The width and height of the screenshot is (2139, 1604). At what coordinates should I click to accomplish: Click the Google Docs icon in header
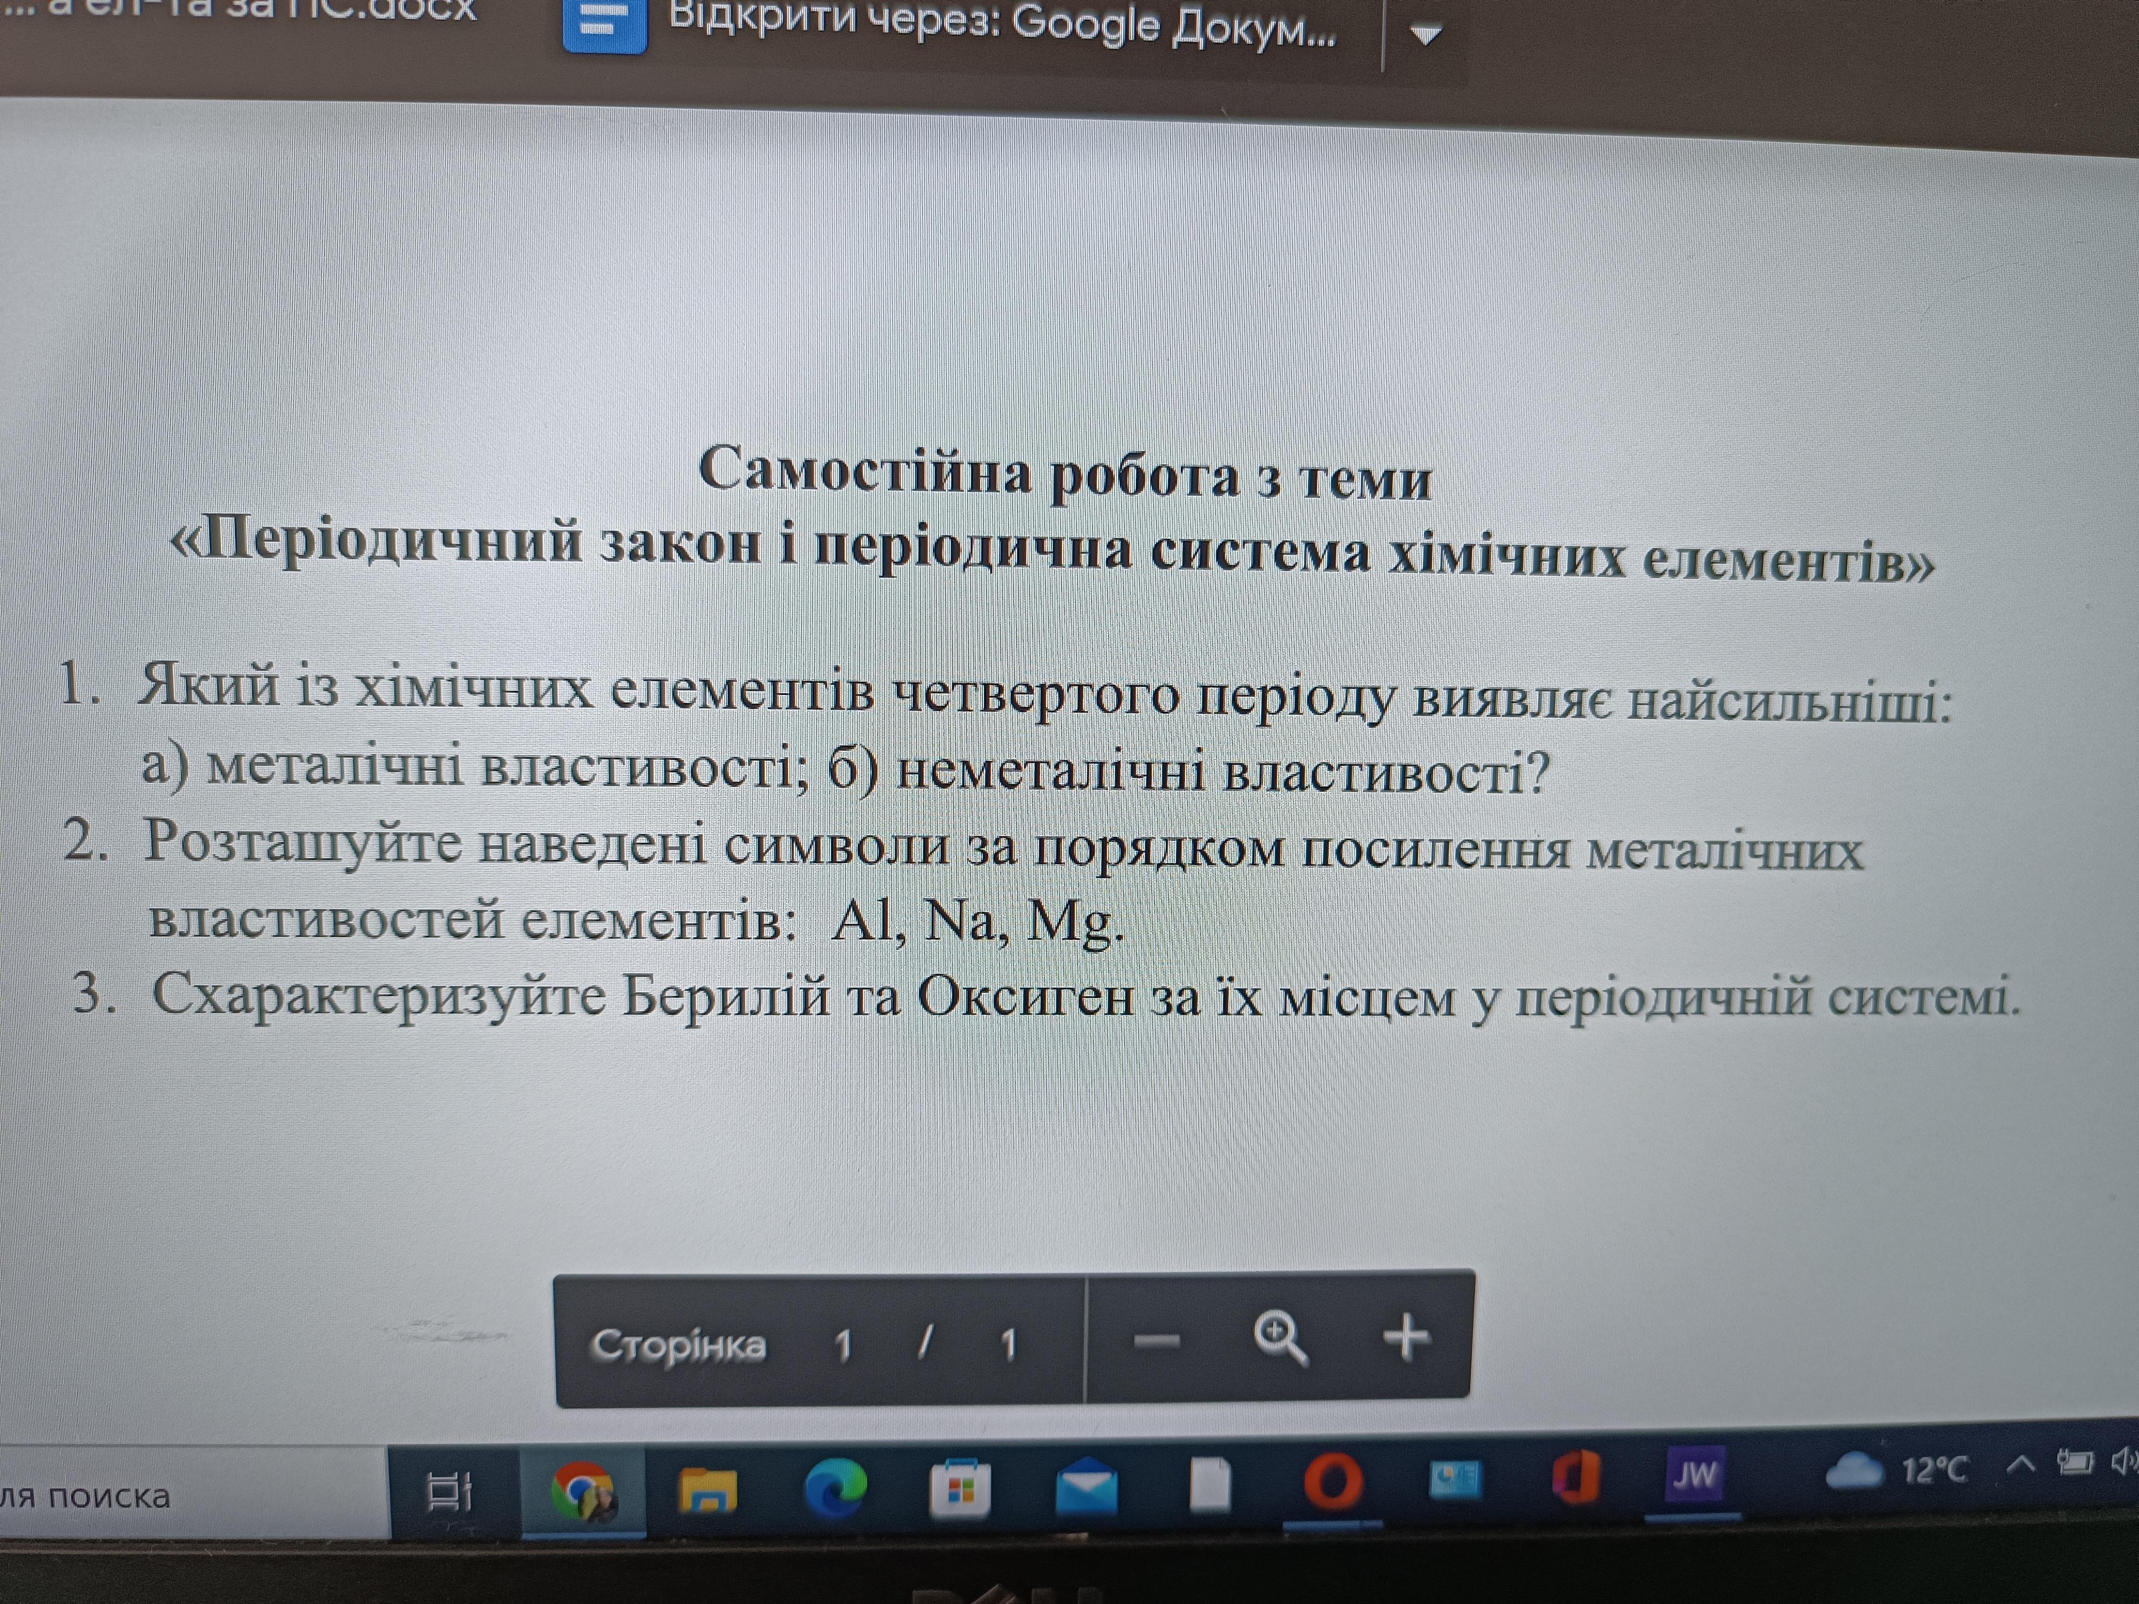604,24
